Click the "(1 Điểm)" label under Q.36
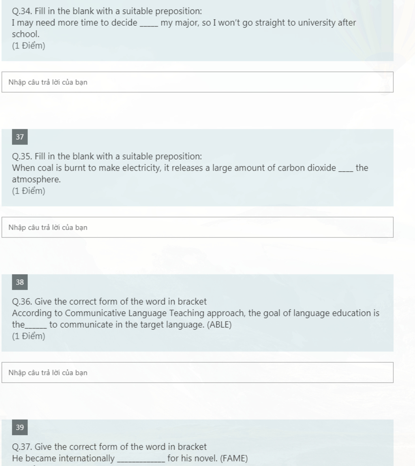This screenshot has height=466, width=415. [x=28, y=336]
